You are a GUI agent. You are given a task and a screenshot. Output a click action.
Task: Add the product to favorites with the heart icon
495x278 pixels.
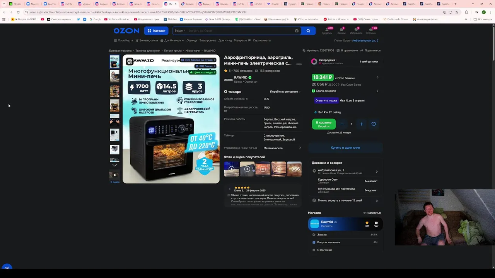(x=374, y=124)
